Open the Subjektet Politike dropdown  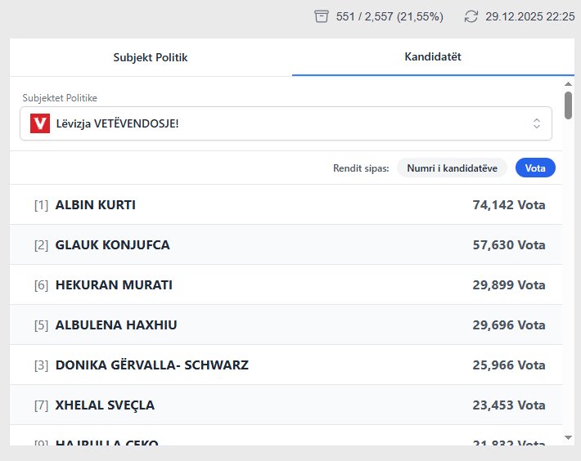[x=286, y=123]
